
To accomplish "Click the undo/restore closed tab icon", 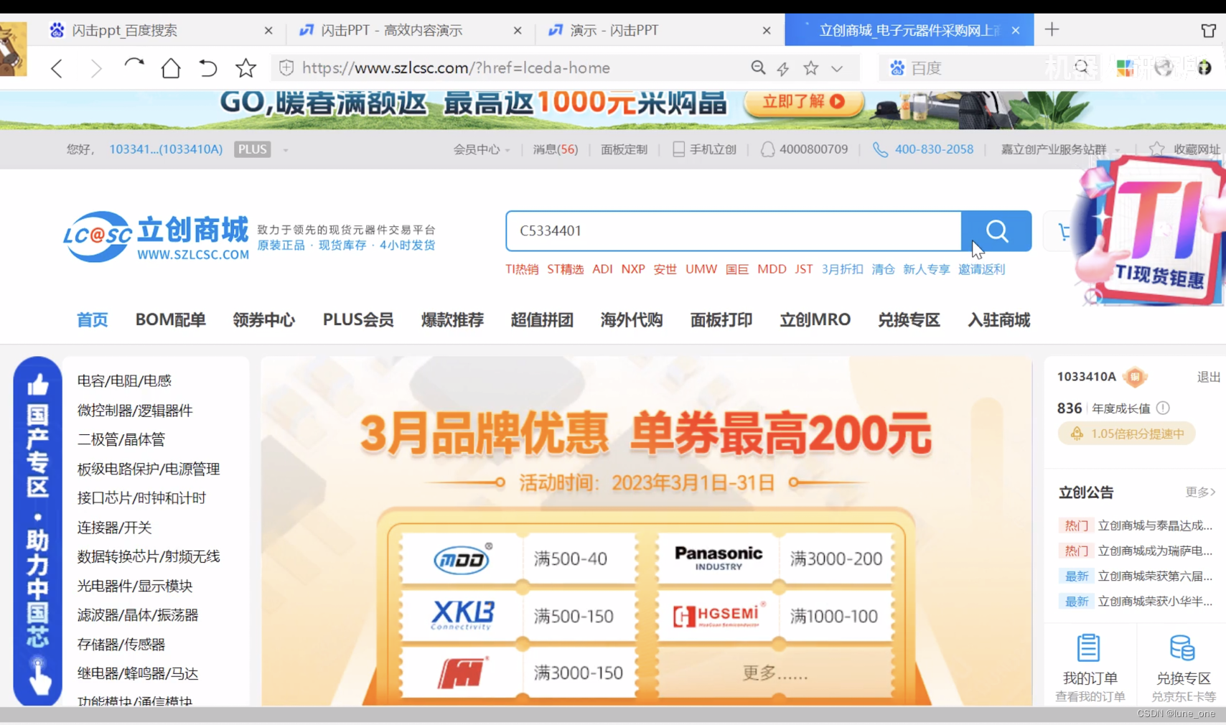I will pos(208,68).
